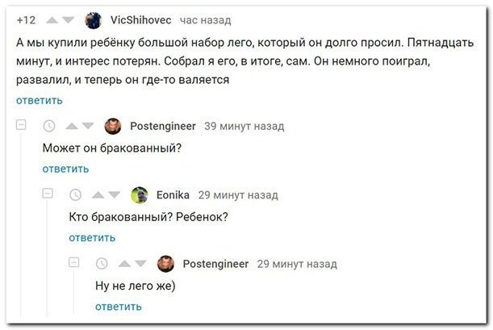493x330 pixels.
Task: Open the Eonika username link
Action: pyautogui.click(x=173, y=195)
